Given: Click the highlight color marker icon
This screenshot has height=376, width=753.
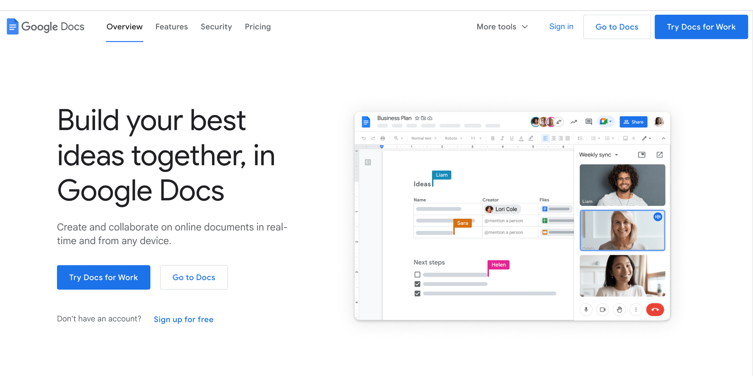Looking at the screenshot, I should [x=531, y=138].
